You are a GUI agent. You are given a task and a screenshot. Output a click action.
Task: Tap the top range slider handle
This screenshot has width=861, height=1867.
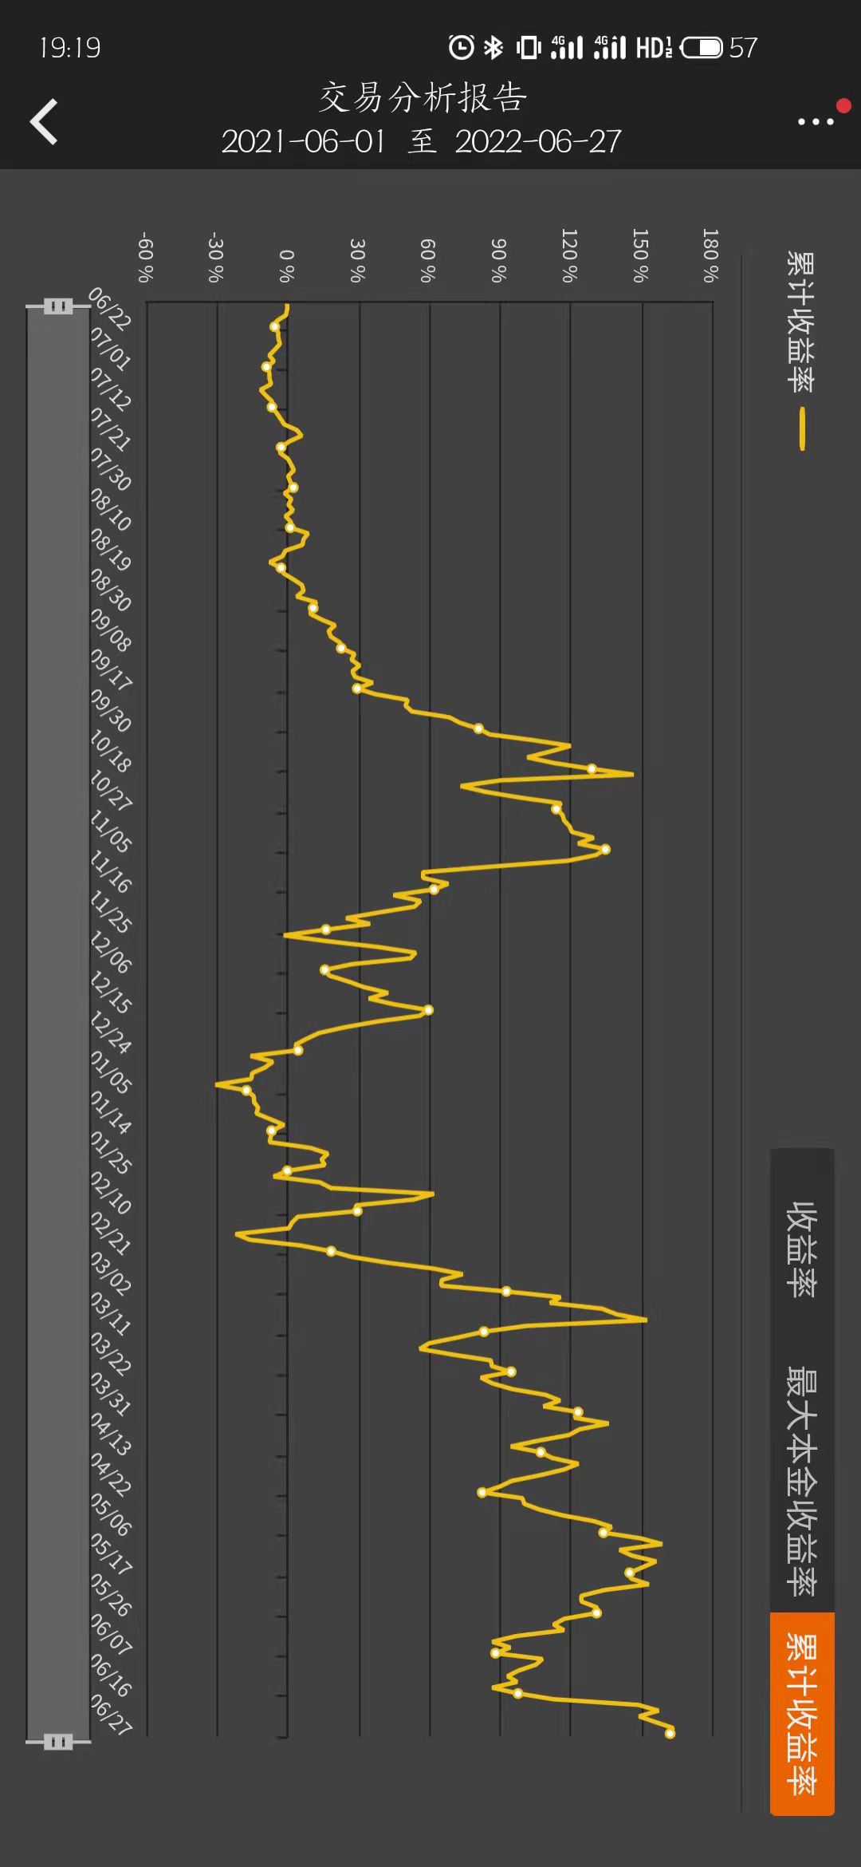tap(58, 306)
